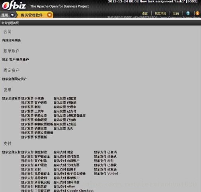This screenshot has width=201, height=192.
Task: Click 显示支付 已确认
Action: coord(105,157)
